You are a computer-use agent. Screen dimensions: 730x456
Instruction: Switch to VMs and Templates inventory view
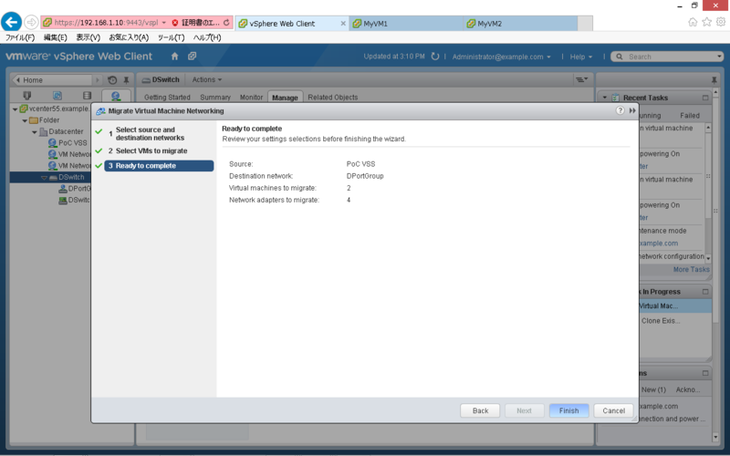[57, 96]
